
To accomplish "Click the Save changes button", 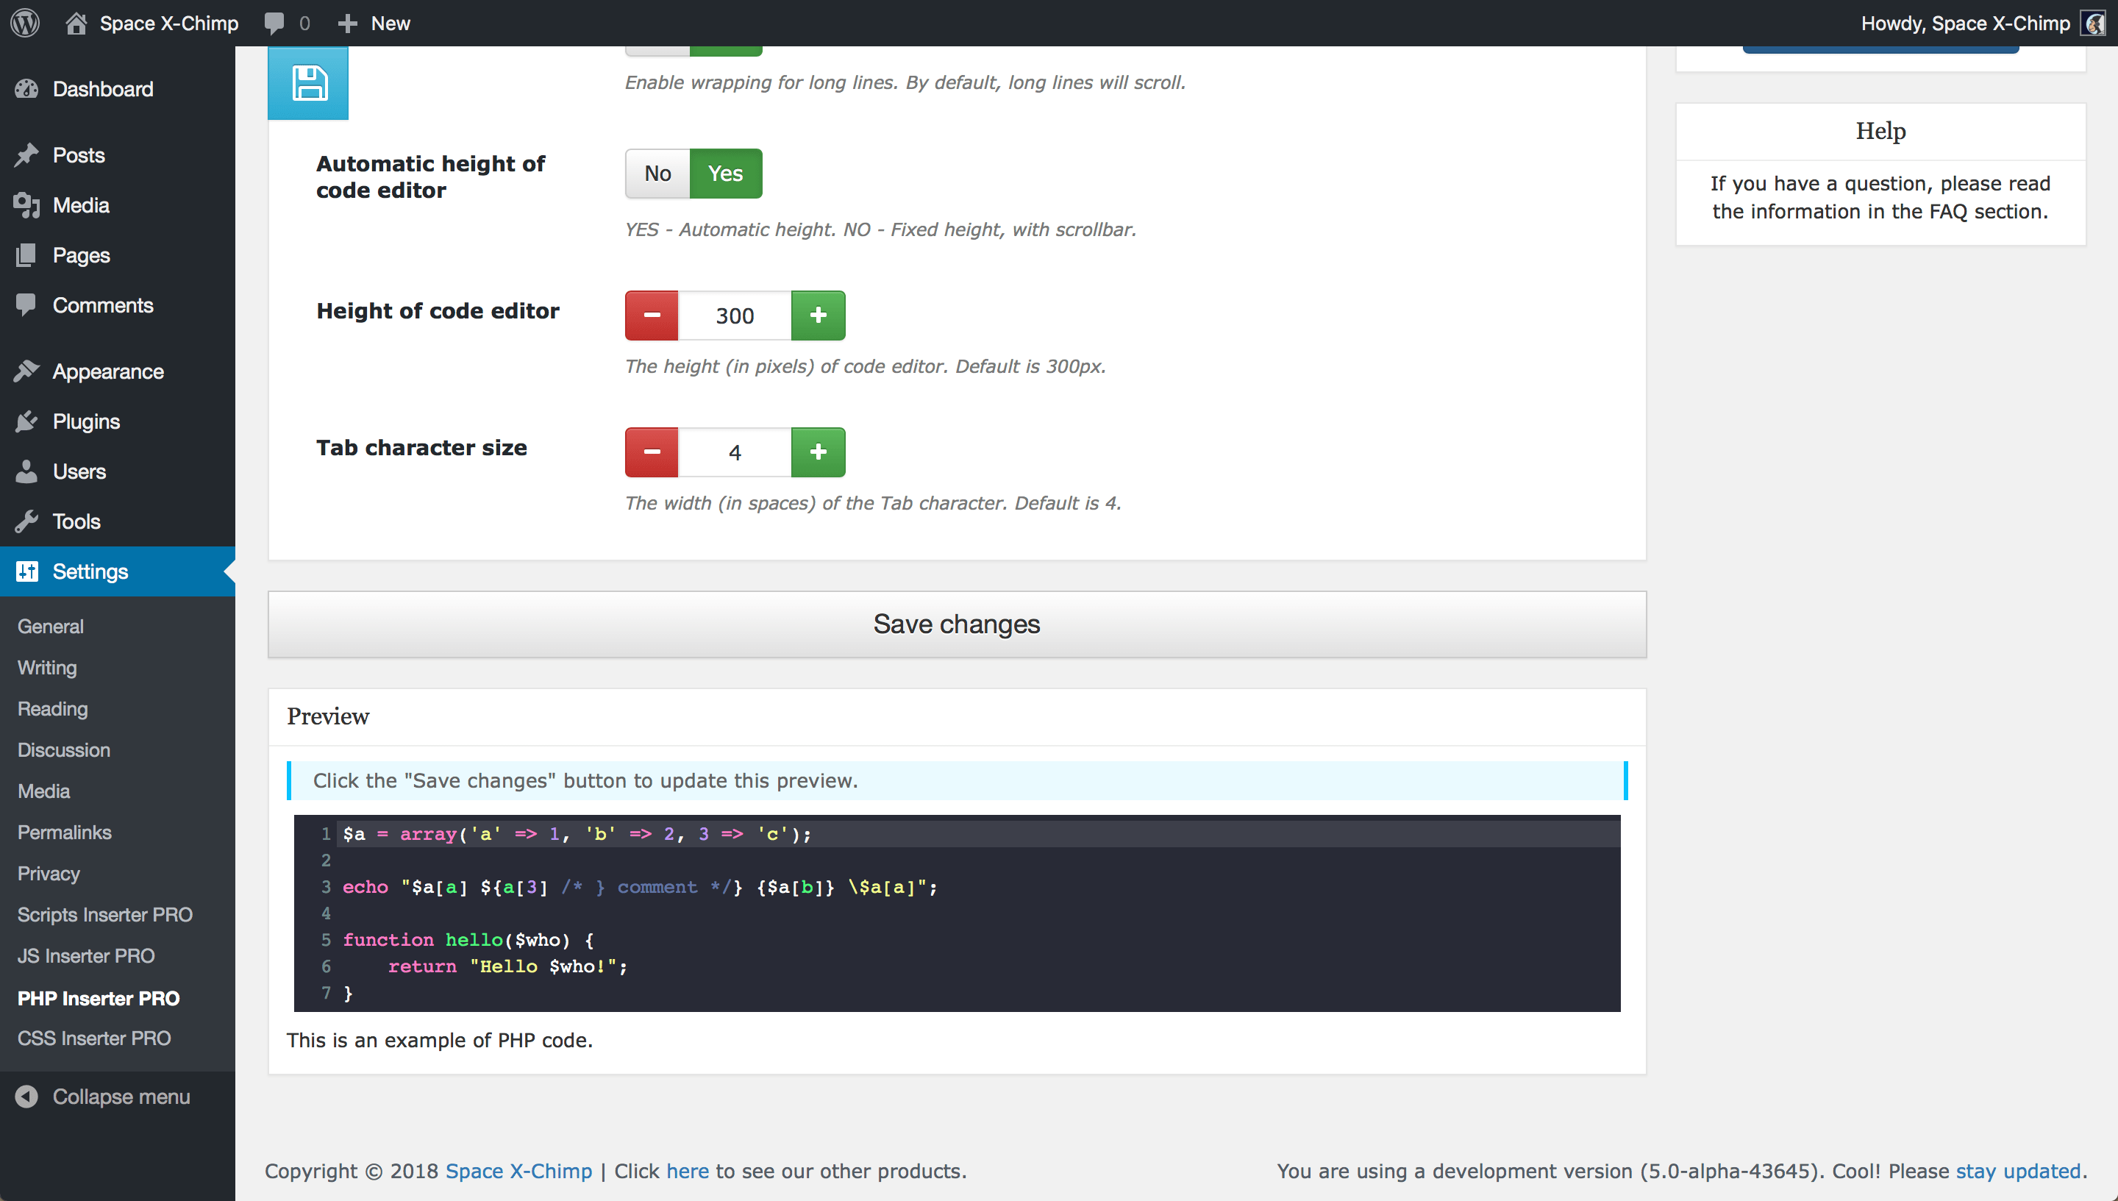I will click(957, 624).
